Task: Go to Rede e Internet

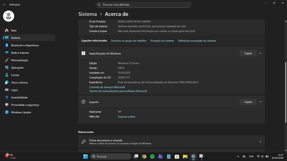Action: click(x=29, y=53)
